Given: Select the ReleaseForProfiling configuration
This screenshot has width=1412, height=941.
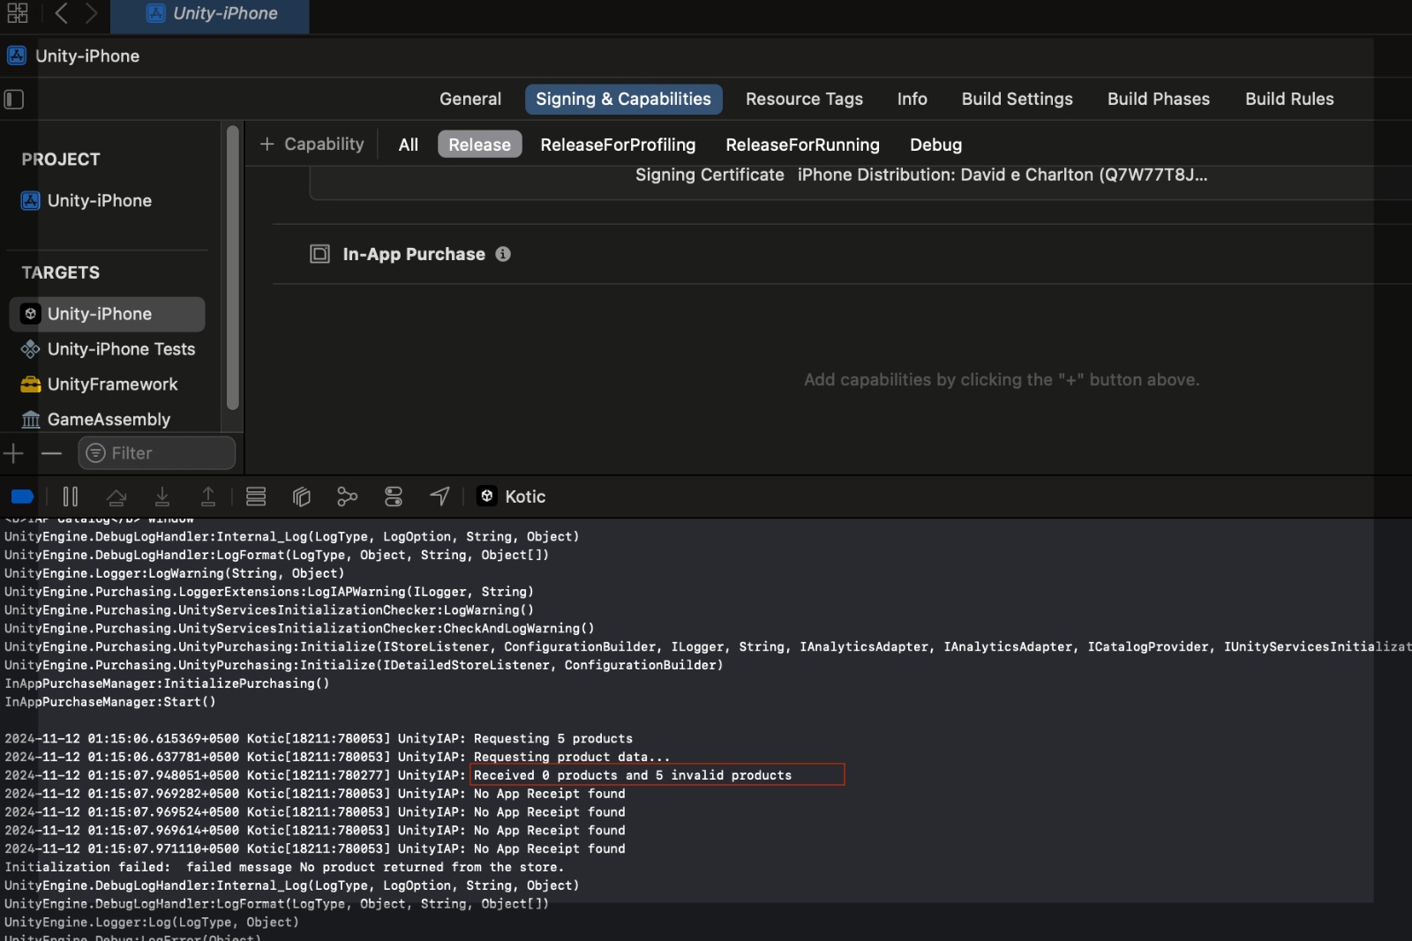Looking at the screenshot, I should pos(618,145).
